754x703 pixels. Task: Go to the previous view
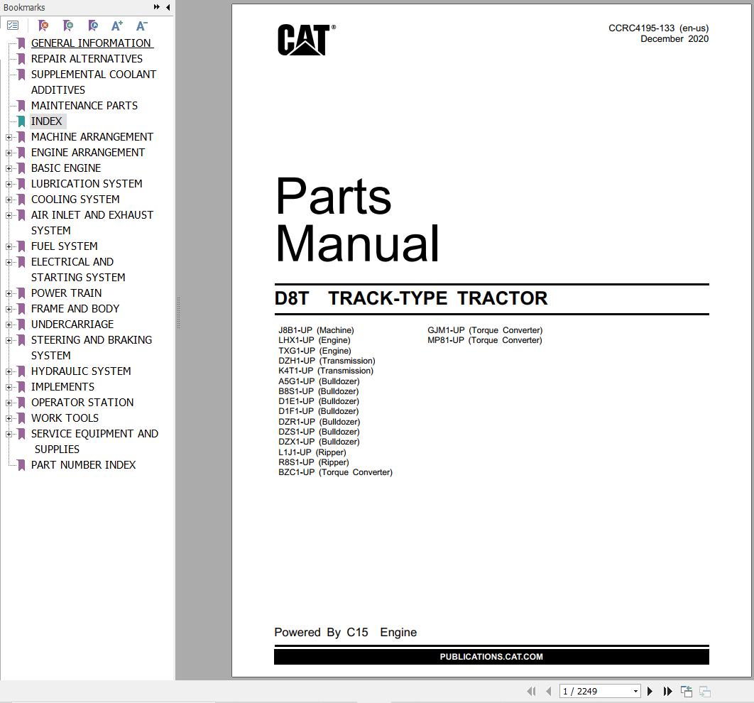[x=686, y=691]
